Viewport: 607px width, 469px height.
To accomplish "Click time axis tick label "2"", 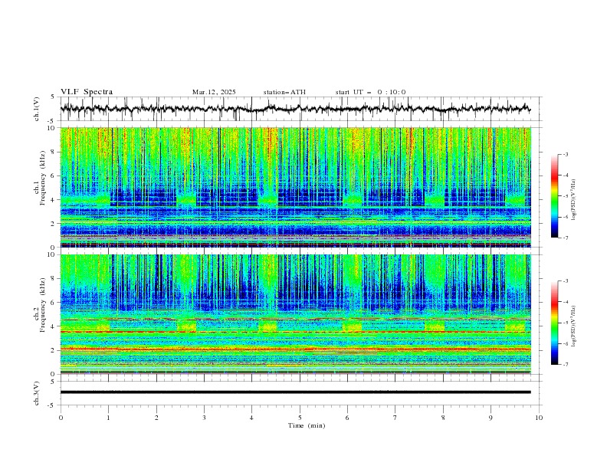I will coord(156,418).
